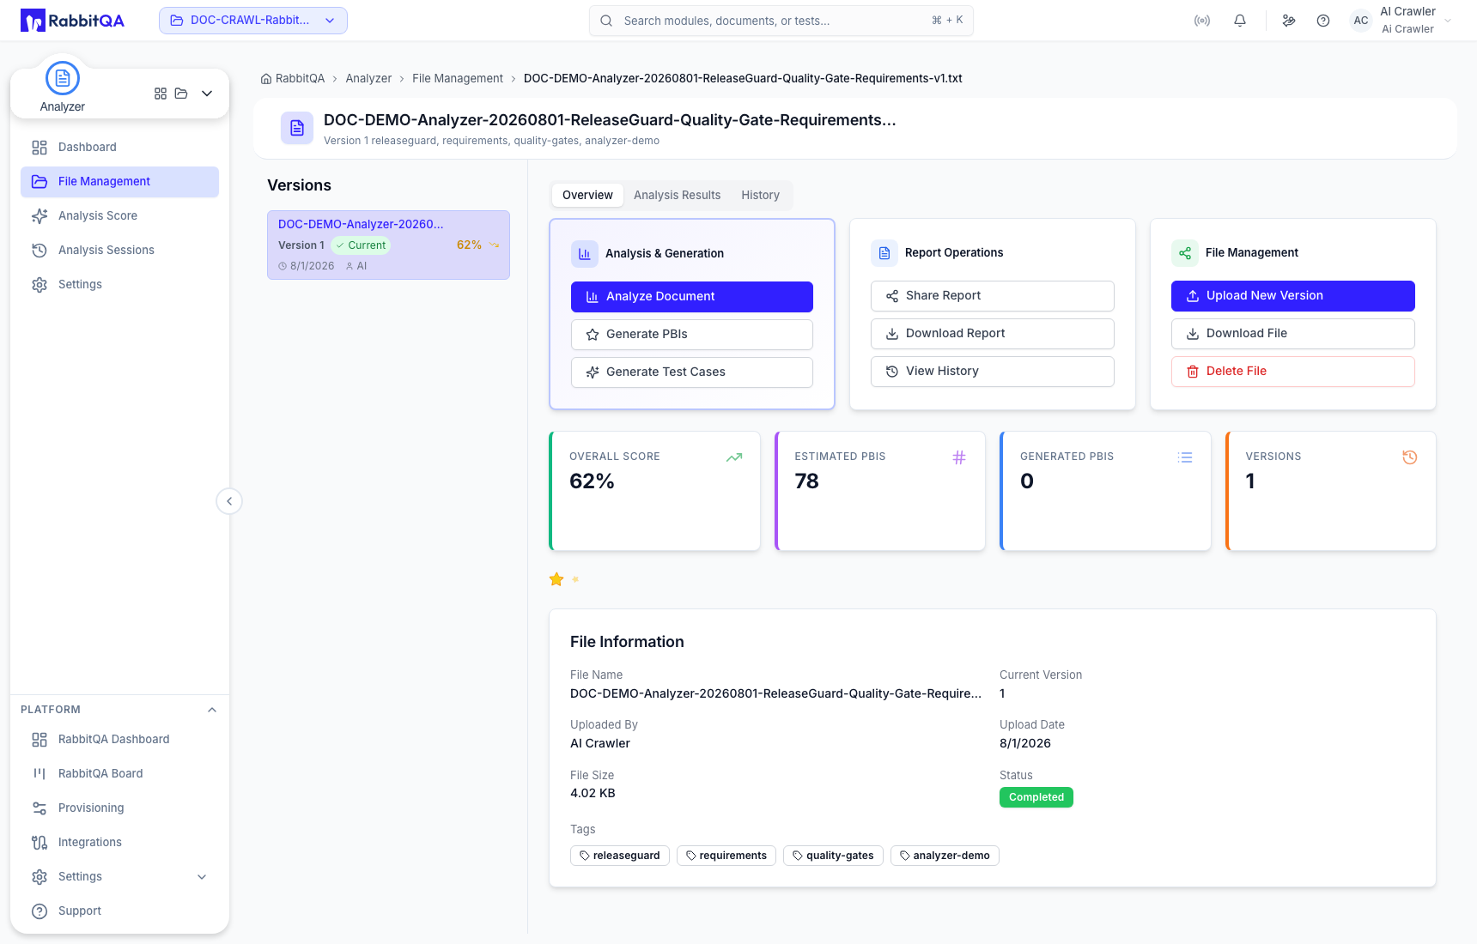
Task: Select the Version 1 card in Versions list
Action: click(x=388, y=245)
